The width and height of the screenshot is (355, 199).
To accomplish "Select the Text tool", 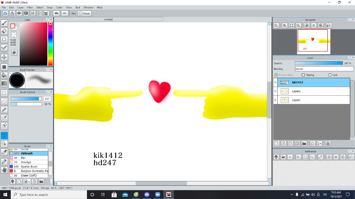I will coord(4,135).
